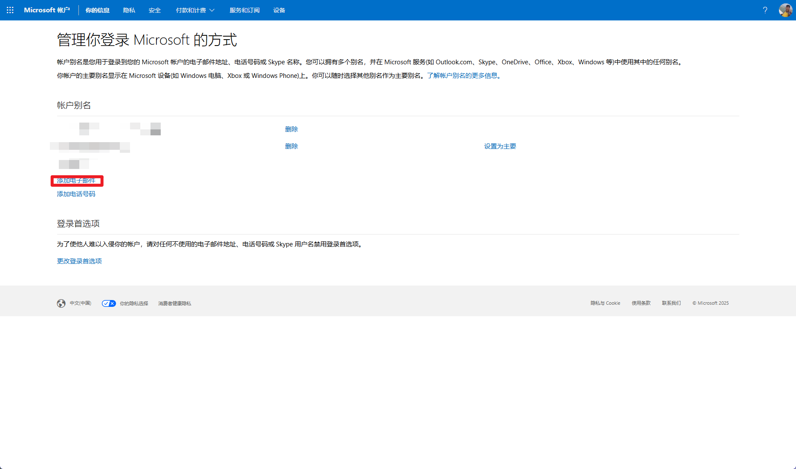Screen dimensions: 796x469
Task: Open the app launcher grid icon
Action: pos(9,10)
